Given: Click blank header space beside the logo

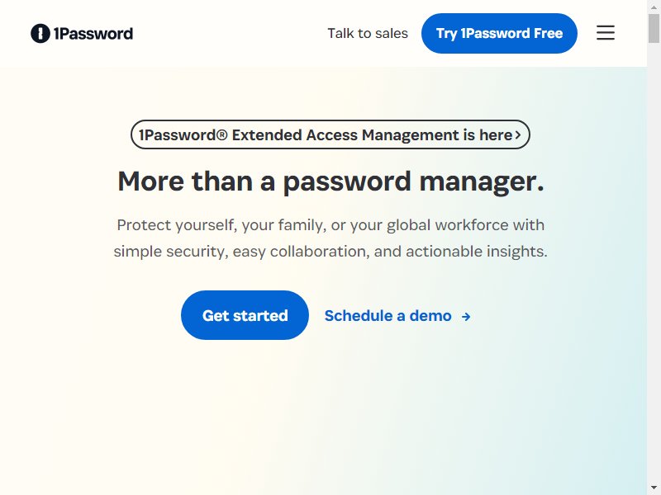Looking at the screenshot, I should 230,33.
